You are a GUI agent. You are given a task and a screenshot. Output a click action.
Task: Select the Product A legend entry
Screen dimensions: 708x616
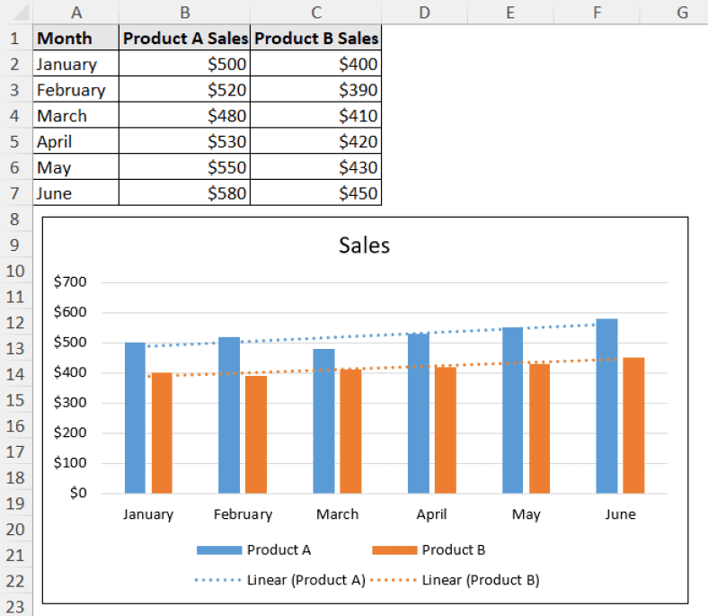point(279,550)
